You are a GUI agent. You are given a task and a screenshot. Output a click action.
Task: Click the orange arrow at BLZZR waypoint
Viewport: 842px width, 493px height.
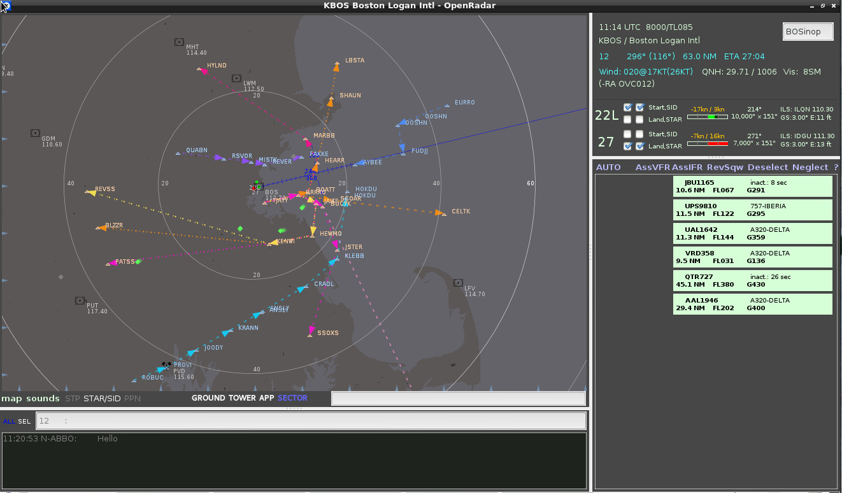(102, 227)
